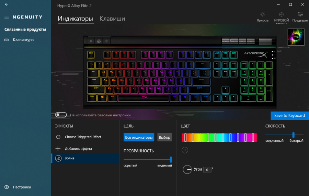The width and height of the screenshot is (309, 196).
Task: Open the Предварит presets icon
Action: pyautogui.click(x=300, y=14)
